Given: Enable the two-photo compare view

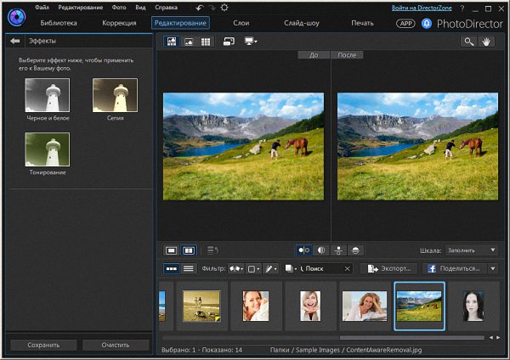Looking at the screenshot, I should (x=189, y=250).
